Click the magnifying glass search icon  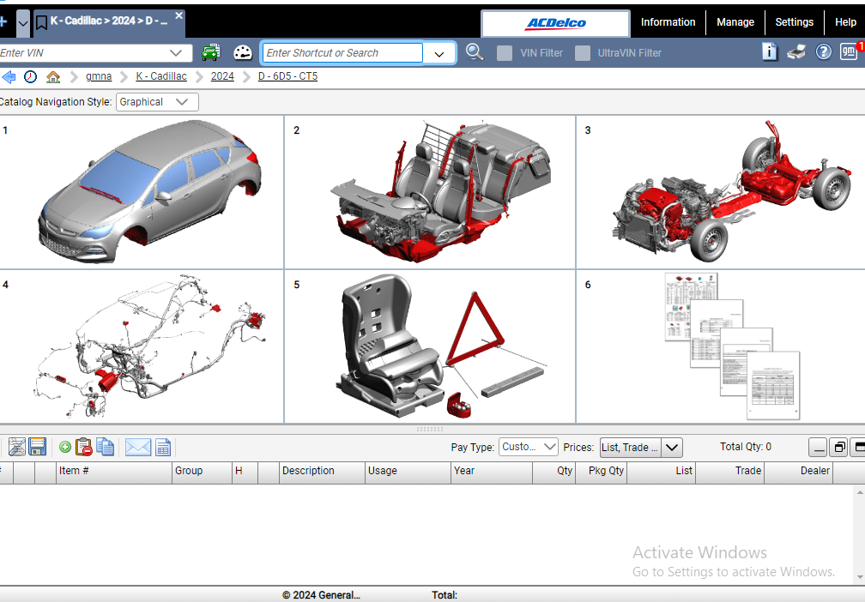[475, 53]
